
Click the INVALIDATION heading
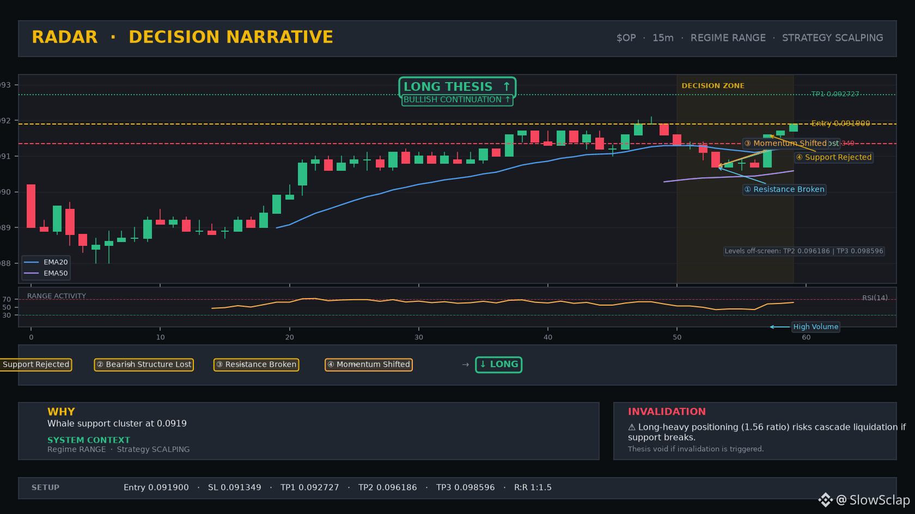coord(667,412)
